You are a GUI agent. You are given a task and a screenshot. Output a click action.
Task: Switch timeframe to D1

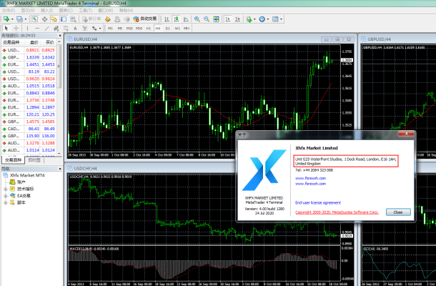[x=168, y=29]
